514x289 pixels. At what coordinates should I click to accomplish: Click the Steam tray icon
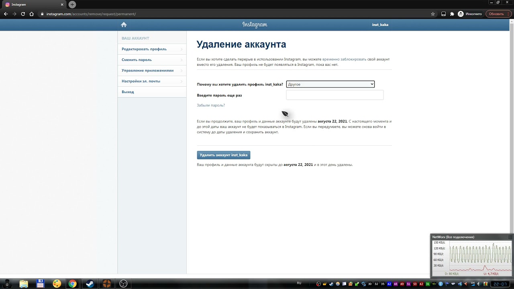[x=331, y=284]
